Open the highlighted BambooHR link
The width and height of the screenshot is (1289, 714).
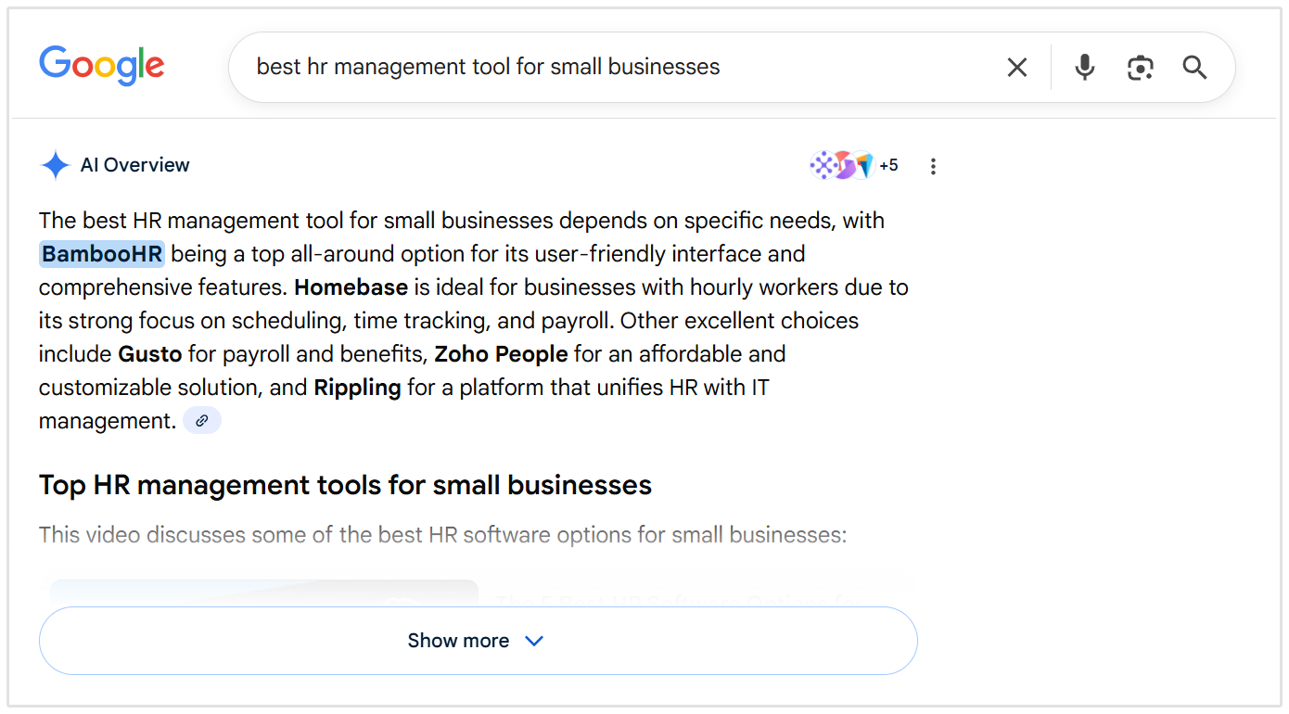(102, 254)
